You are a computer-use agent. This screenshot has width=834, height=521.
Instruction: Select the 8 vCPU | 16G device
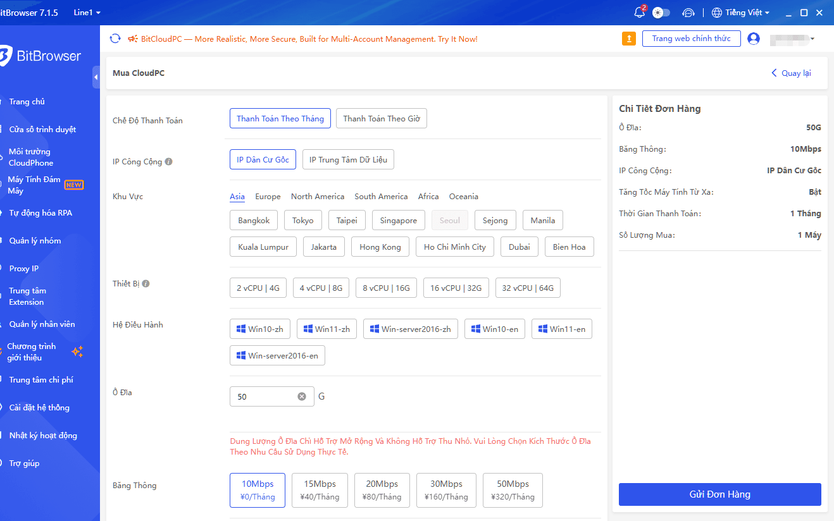click(x=386, y=288)
